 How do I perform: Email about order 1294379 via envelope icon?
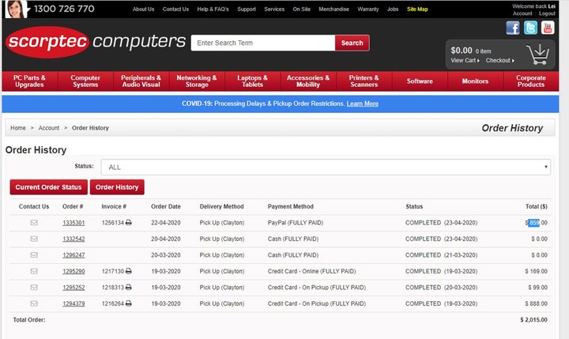(34, 303)
